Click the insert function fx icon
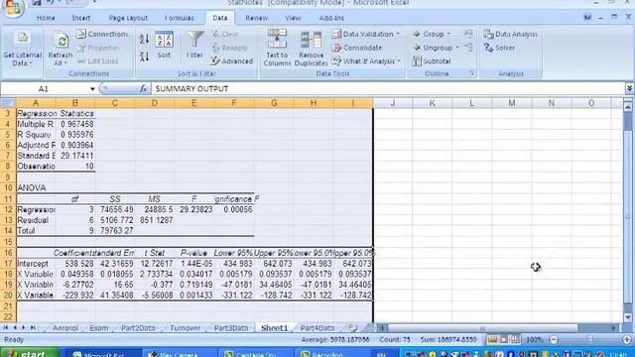 (x=143, y=88)
